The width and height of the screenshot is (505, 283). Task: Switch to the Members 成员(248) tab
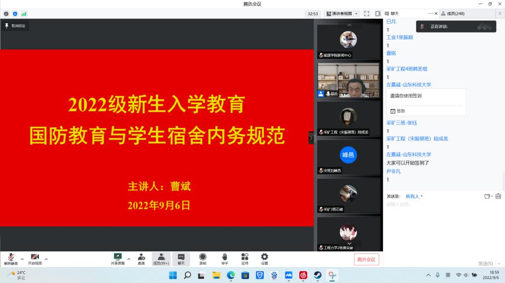453,13
